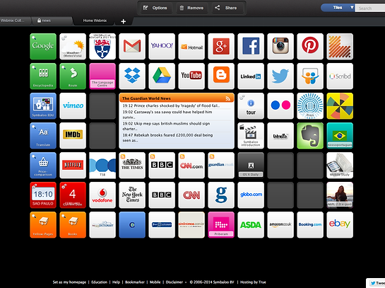This screenshot has height=288, width=385.
Task: Open the eBay tile
Action: coord(340,225)
